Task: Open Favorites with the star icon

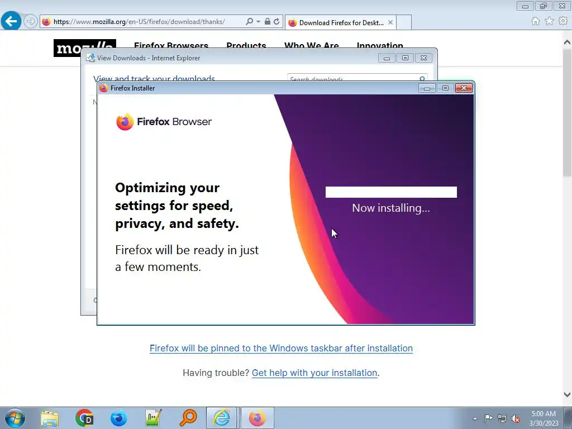Action: pyautogui.click(x=549, y=22)
